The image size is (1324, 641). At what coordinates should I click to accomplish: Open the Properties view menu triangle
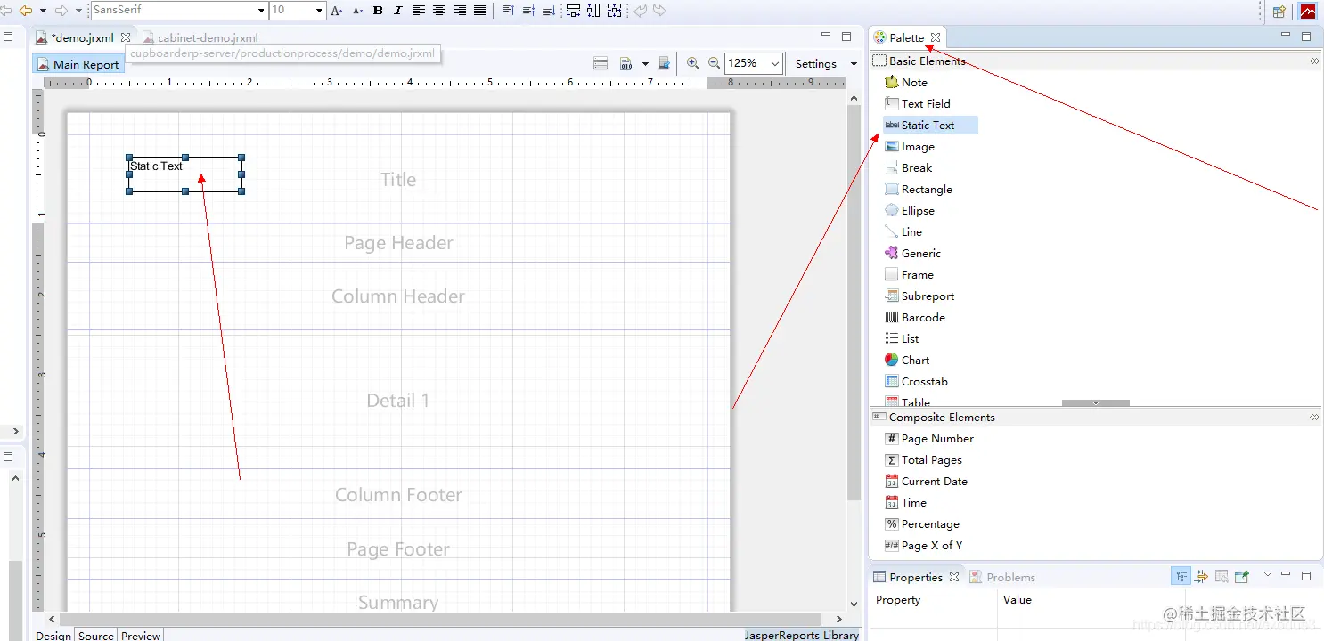(x=1267, y=574)
